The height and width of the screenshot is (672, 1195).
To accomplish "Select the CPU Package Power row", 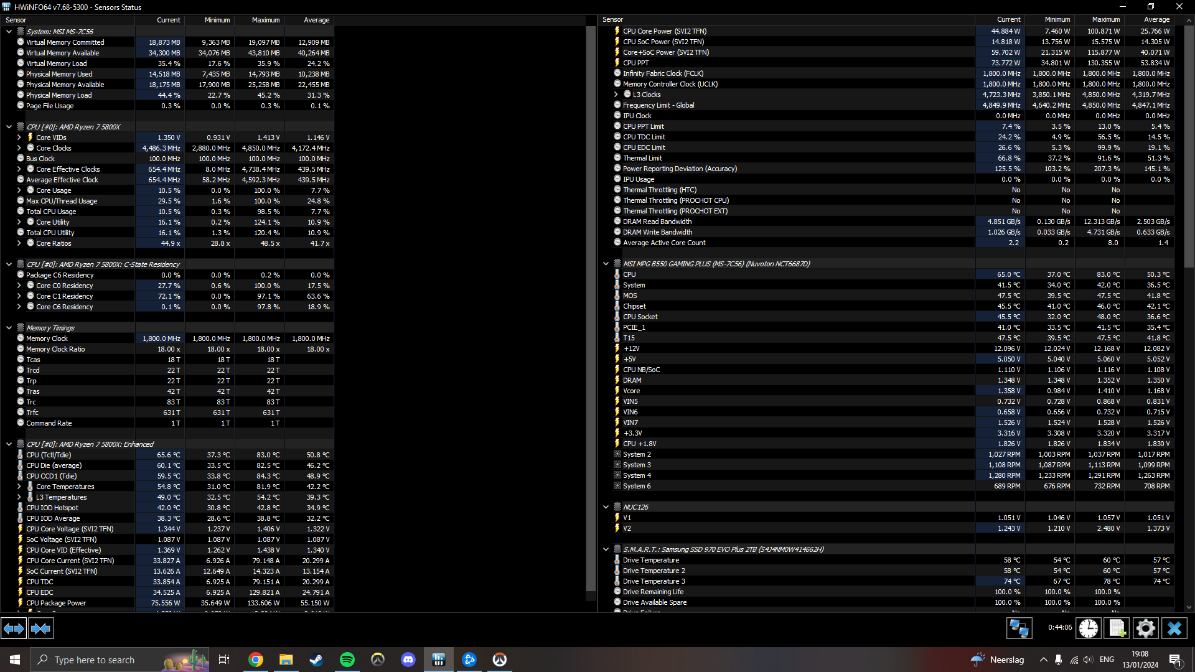I will 56,603.
